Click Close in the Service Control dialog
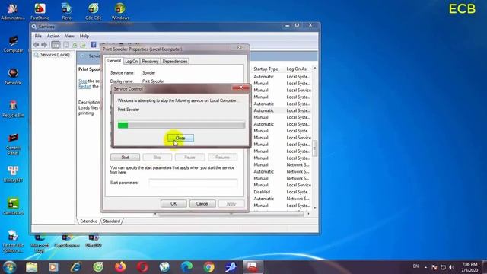Viewport: 487px width, 274px height. (x=180, y=138)
